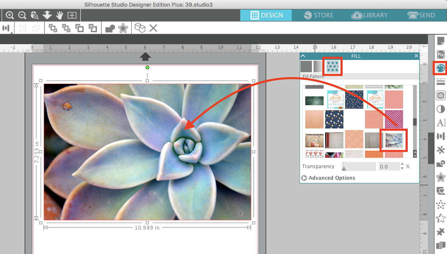Click the Offset star icon in toolbar

pos(123,28)
